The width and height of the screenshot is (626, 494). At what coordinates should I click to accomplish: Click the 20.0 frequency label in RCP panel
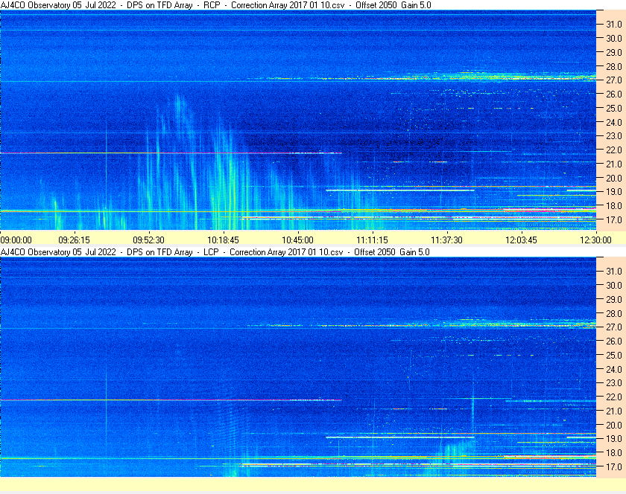(613, 178)
